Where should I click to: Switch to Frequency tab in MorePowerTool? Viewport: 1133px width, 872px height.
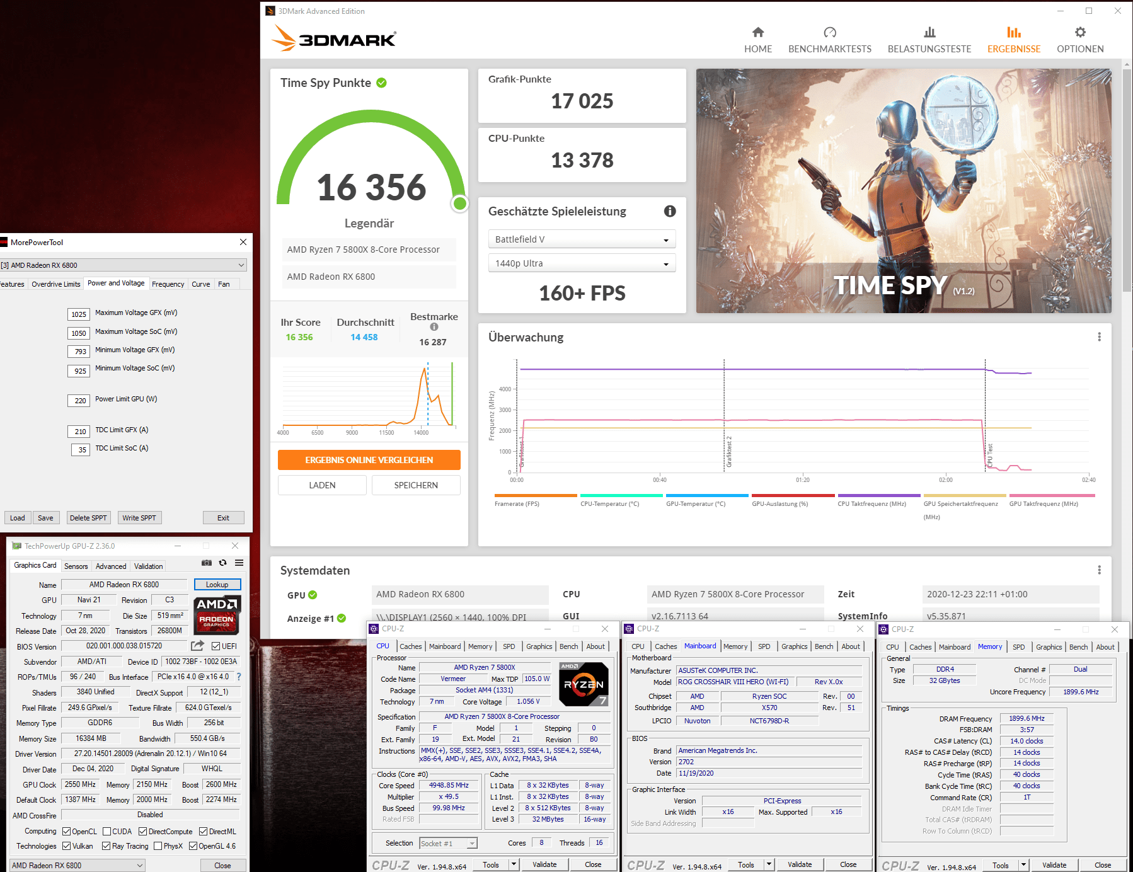click(168, 284)
